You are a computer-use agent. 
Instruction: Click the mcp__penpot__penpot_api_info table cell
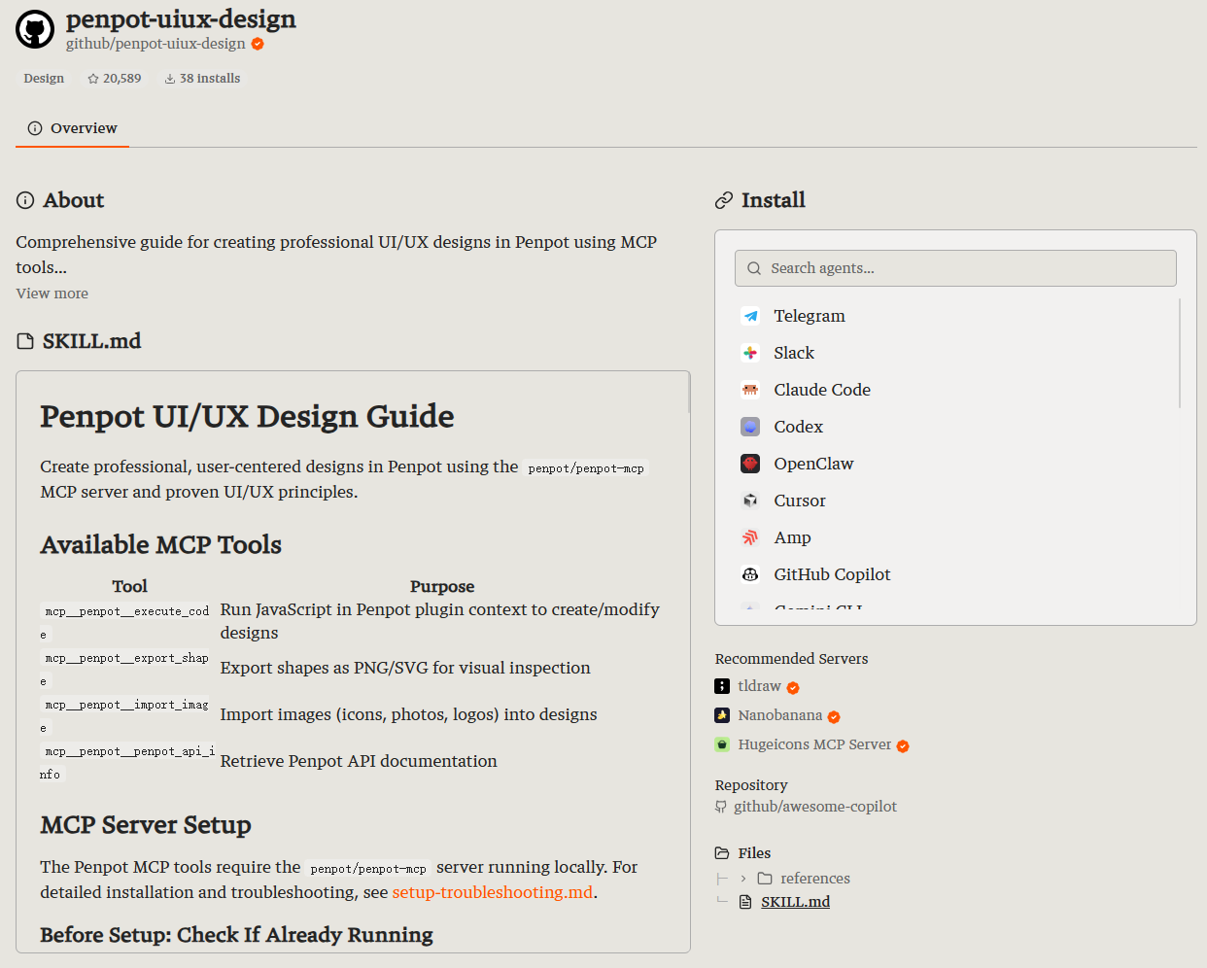point(127,762)
